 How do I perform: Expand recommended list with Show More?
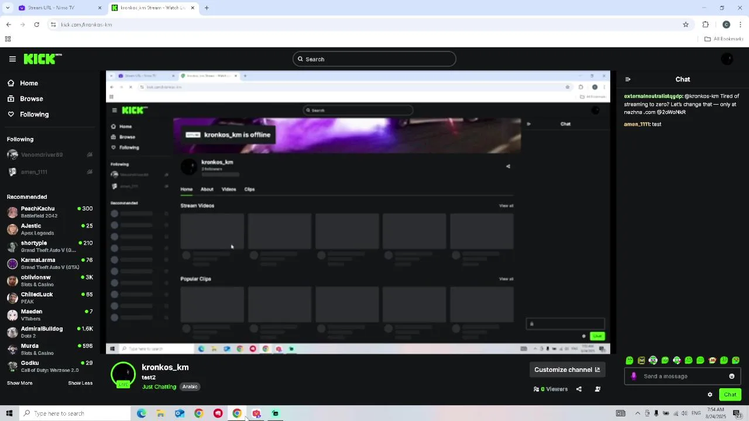pos(19,383)
